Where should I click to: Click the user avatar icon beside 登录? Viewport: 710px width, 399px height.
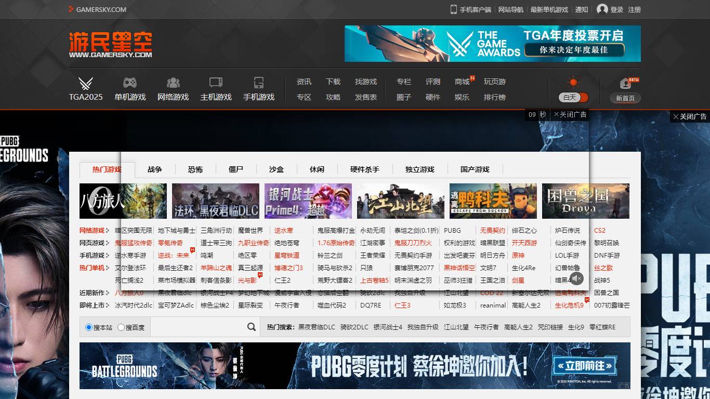click(601, 9)
